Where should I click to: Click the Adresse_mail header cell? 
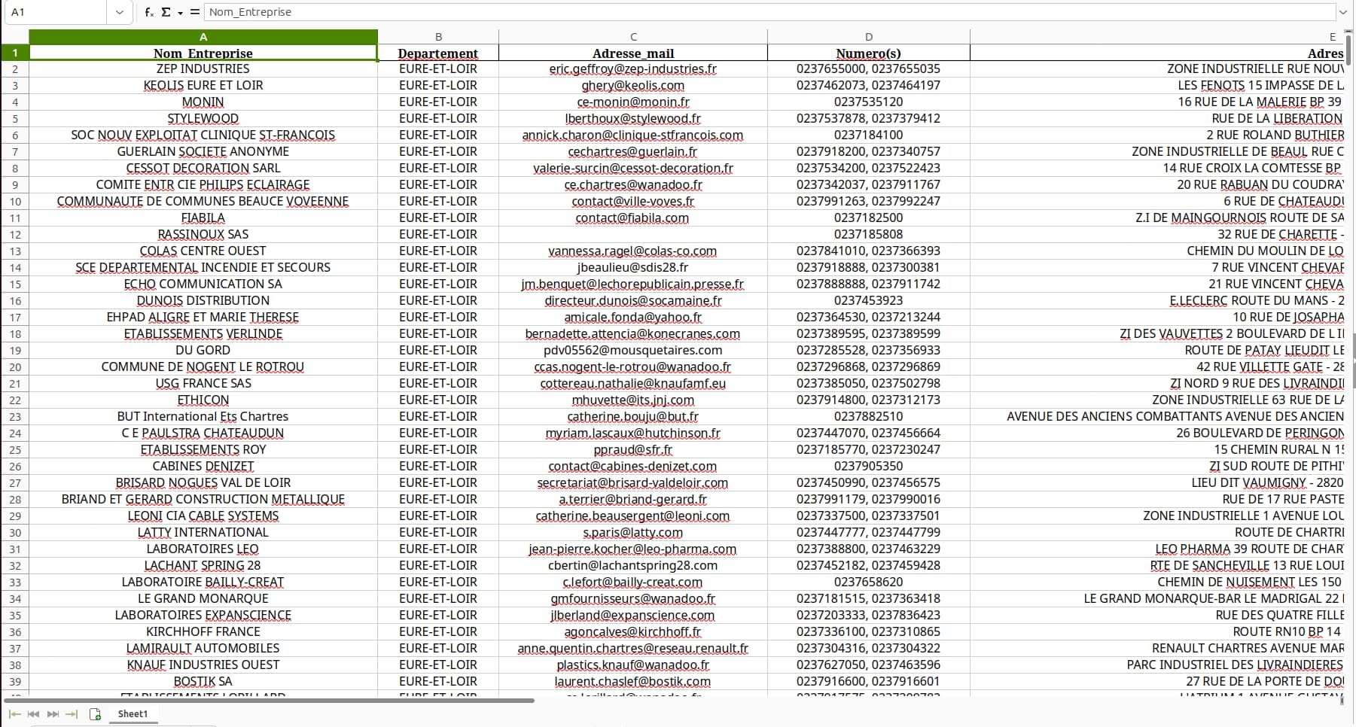click(633, 53)
